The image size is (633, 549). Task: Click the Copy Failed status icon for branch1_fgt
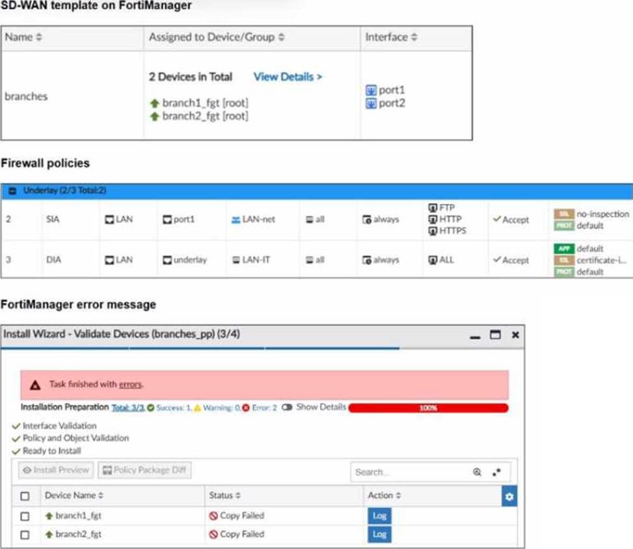pos(213,516)
